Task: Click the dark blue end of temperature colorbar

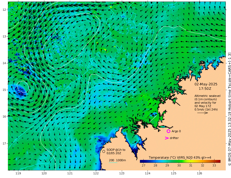Action: click(142, 162)
